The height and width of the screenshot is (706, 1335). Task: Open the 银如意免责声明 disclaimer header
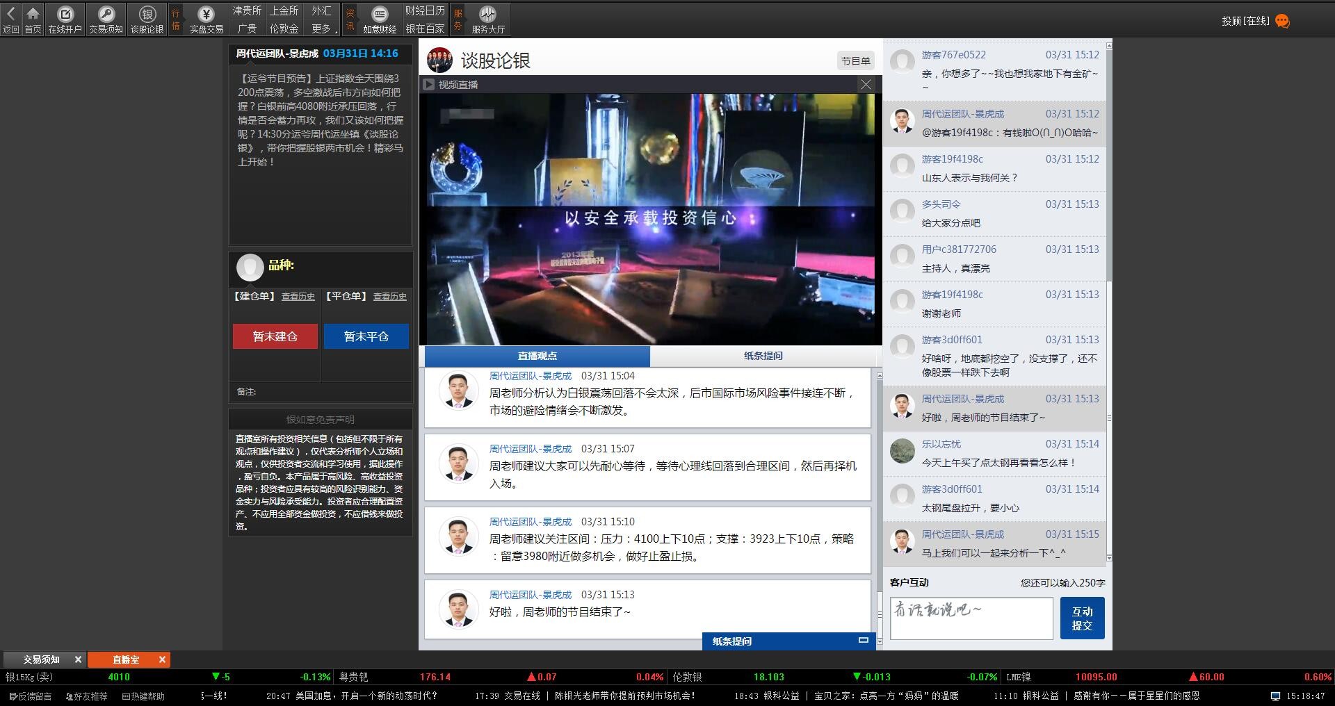[321, 420]
